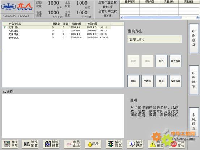The height and width of the screenshot is (150, 200).
Task: Click 故障复位 stop-sign fault reset
Action: [177, 144]
